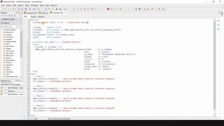Select the Window List tab
Screen dimensions: 224x126
click(6, 84)
